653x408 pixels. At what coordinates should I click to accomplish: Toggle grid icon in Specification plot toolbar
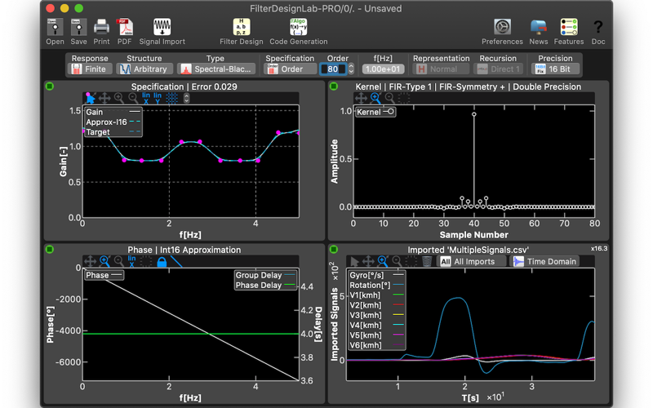pos(171,98)
